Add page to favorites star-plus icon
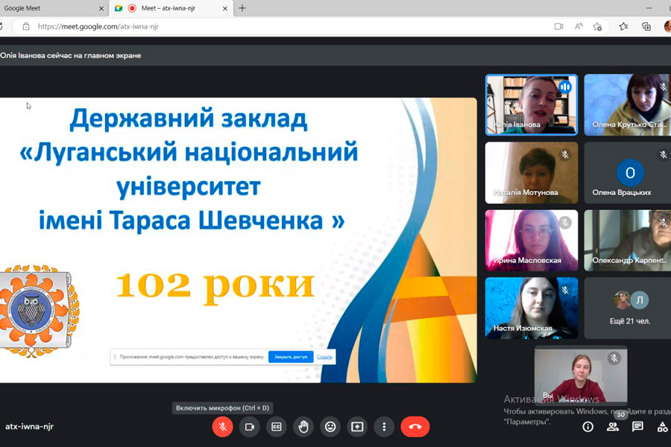 pyautogui.click(x=597, y=27)
